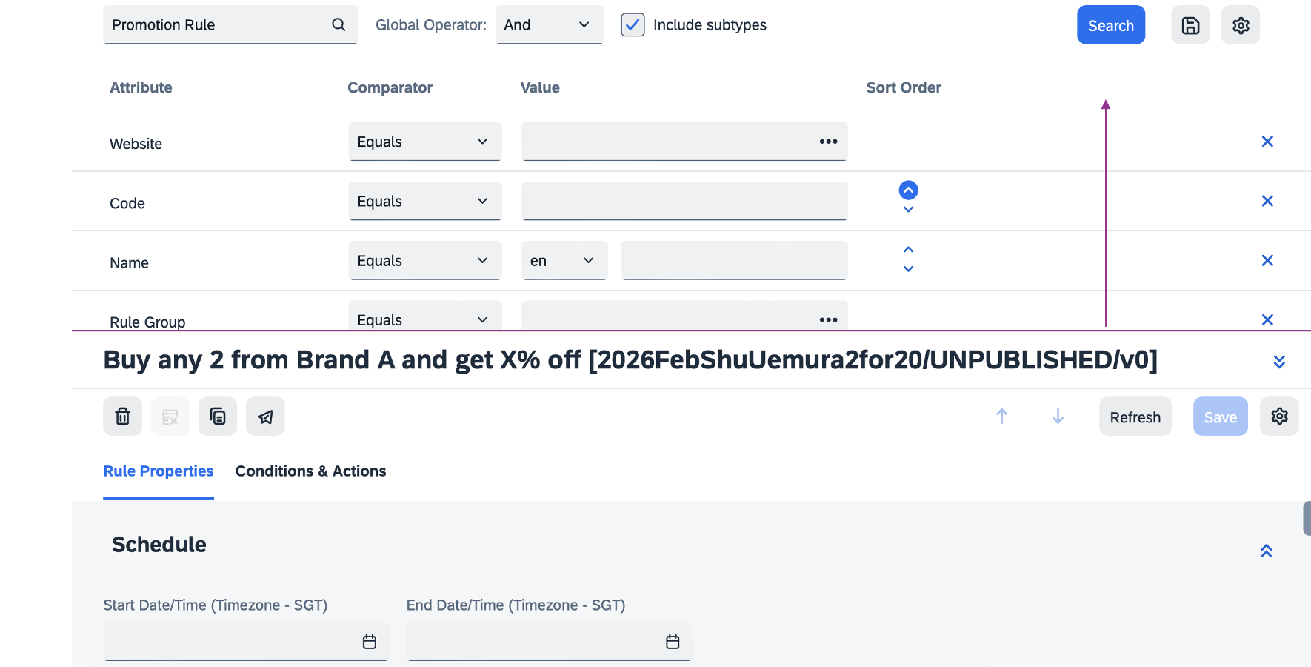Click the blue Search button
This screenshot has height=667, width=1311.
coord(1110,25)
